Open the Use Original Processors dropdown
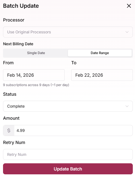The image size is (135, 176). (x=68, y=32)
